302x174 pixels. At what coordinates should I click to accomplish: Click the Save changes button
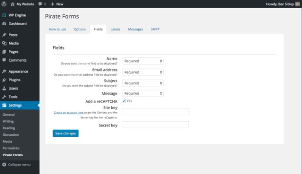(x=66, y=133)
